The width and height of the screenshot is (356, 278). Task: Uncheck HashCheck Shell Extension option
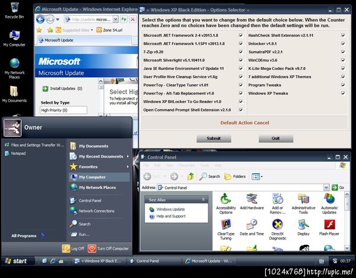tap(343, 36)
